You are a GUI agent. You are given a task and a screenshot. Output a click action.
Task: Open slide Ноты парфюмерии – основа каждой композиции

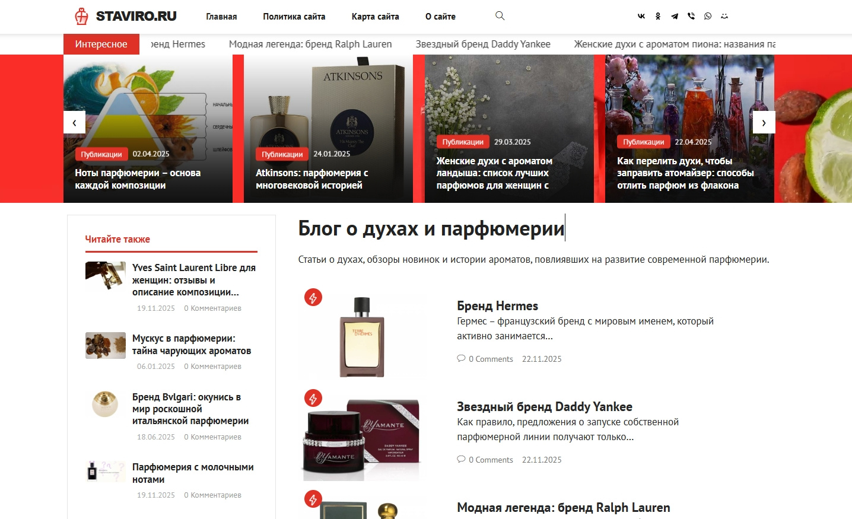(x=138, y=179)
